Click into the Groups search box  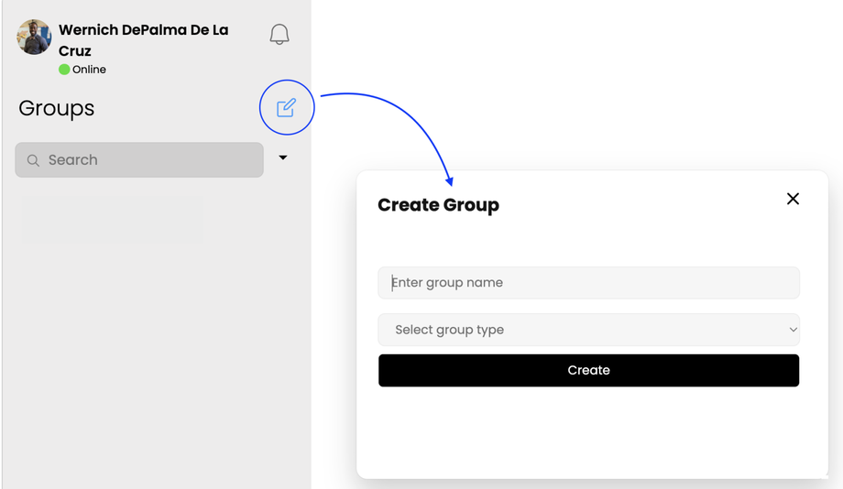147,160
